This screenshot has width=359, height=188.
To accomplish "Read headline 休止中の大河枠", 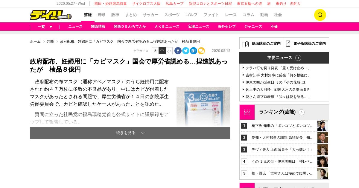I will (x=278, y=90).
